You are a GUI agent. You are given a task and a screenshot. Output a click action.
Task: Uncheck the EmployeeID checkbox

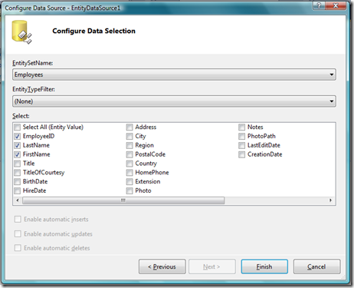coord(18,136)
